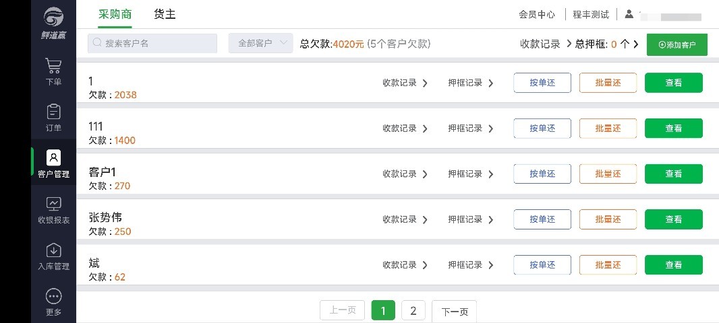Select the 客户管理 person icon
Image resolution: width=719 pixels, height=323 pixels.
54,157
